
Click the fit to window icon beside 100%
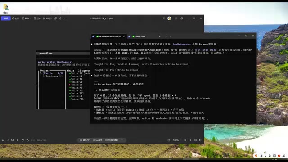point(169,140)
